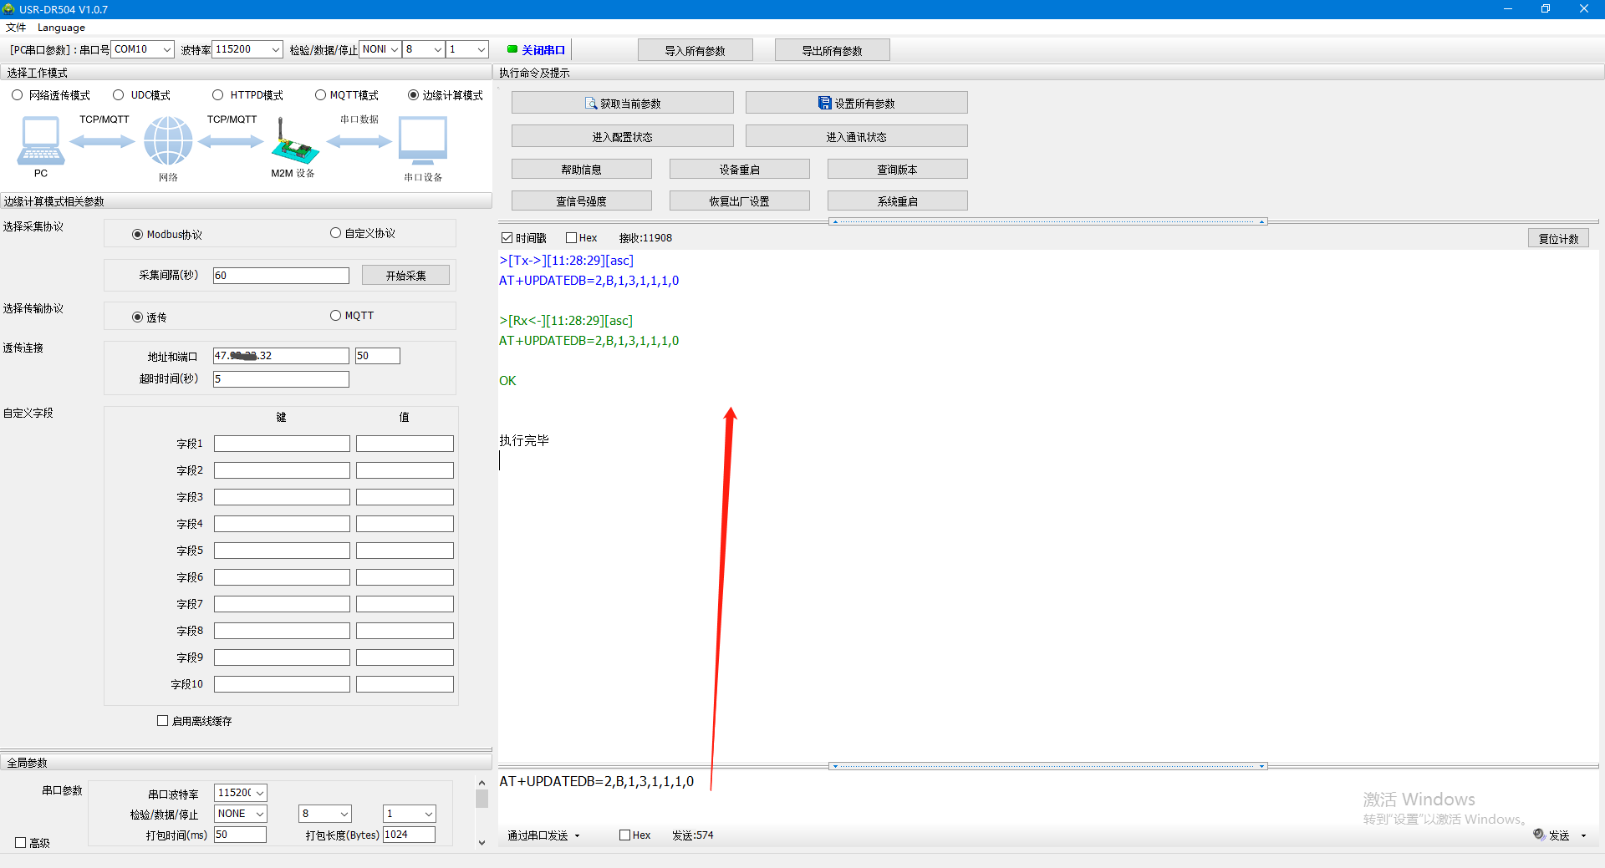Open the COM10 serial port dropdown

[166, 49]
